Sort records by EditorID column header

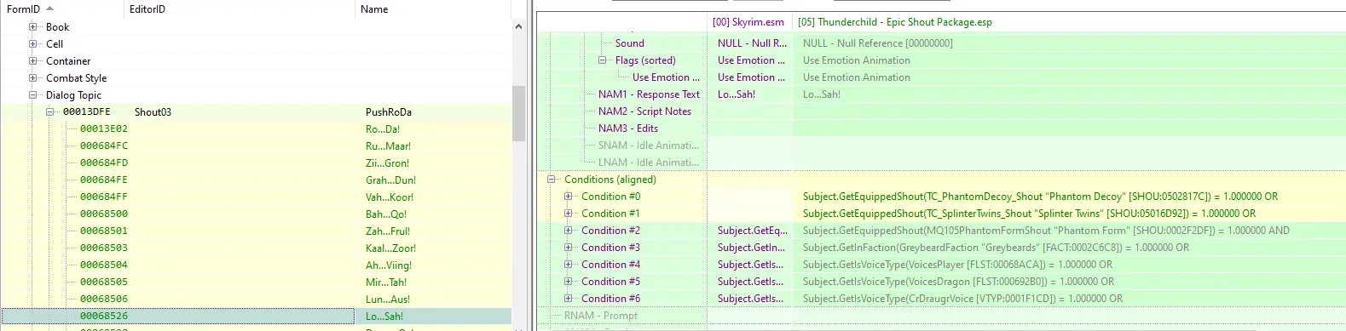[239, 9]
